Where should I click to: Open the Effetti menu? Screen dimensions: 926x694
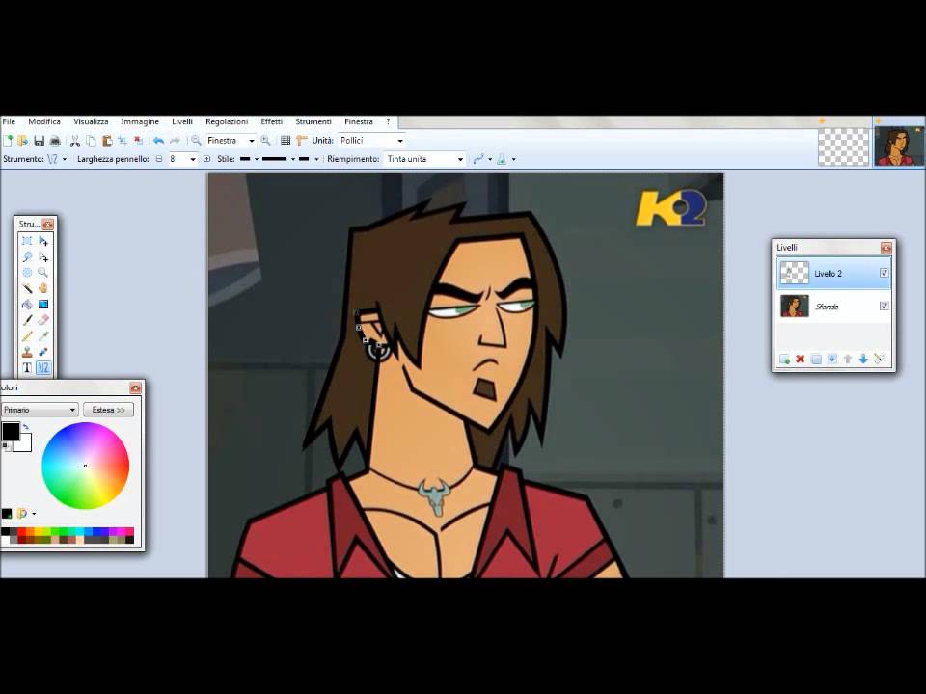[x=272, y=121]
